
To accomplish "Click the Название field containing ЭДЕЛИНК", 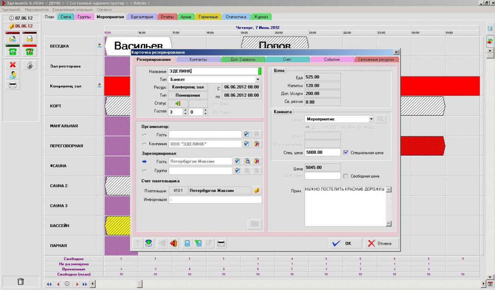I will coord(213,71).
